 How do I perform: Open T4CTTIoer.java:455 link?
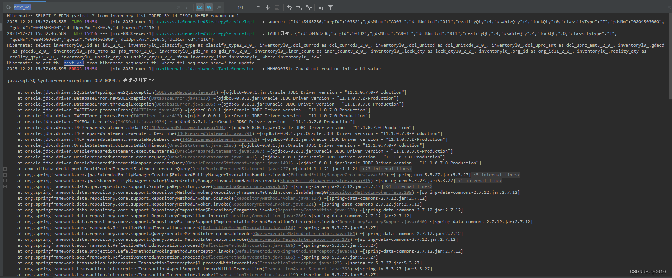click(156, 110)
